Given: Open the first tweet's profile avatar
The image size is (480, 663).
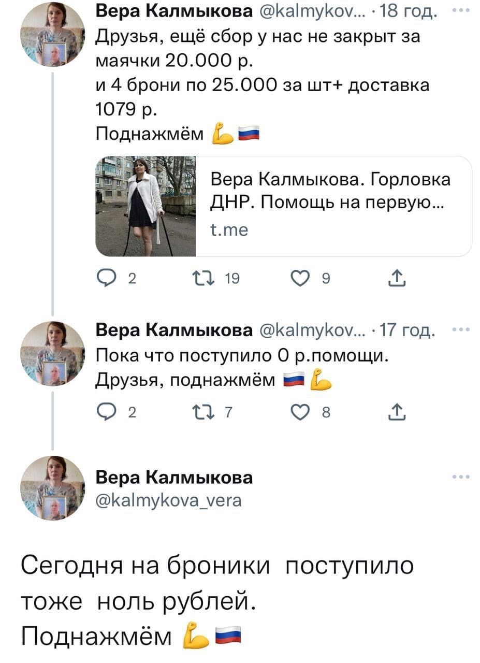Looking at the screenshot, I should [52, 35].
